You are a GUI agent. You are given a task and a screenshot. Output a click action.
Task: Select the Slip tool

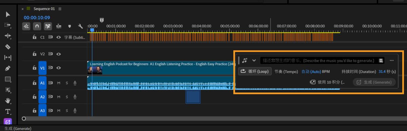tap(8, 58)
